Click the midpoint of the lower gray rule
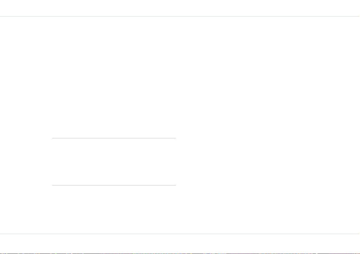Image resolution: width=360 pixels, height=254 pixels. point(114,185)
